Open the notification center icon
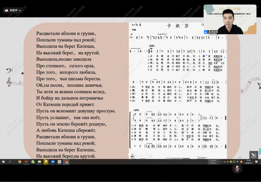Screen dimensions: 261x182 [x=257, y=162]
